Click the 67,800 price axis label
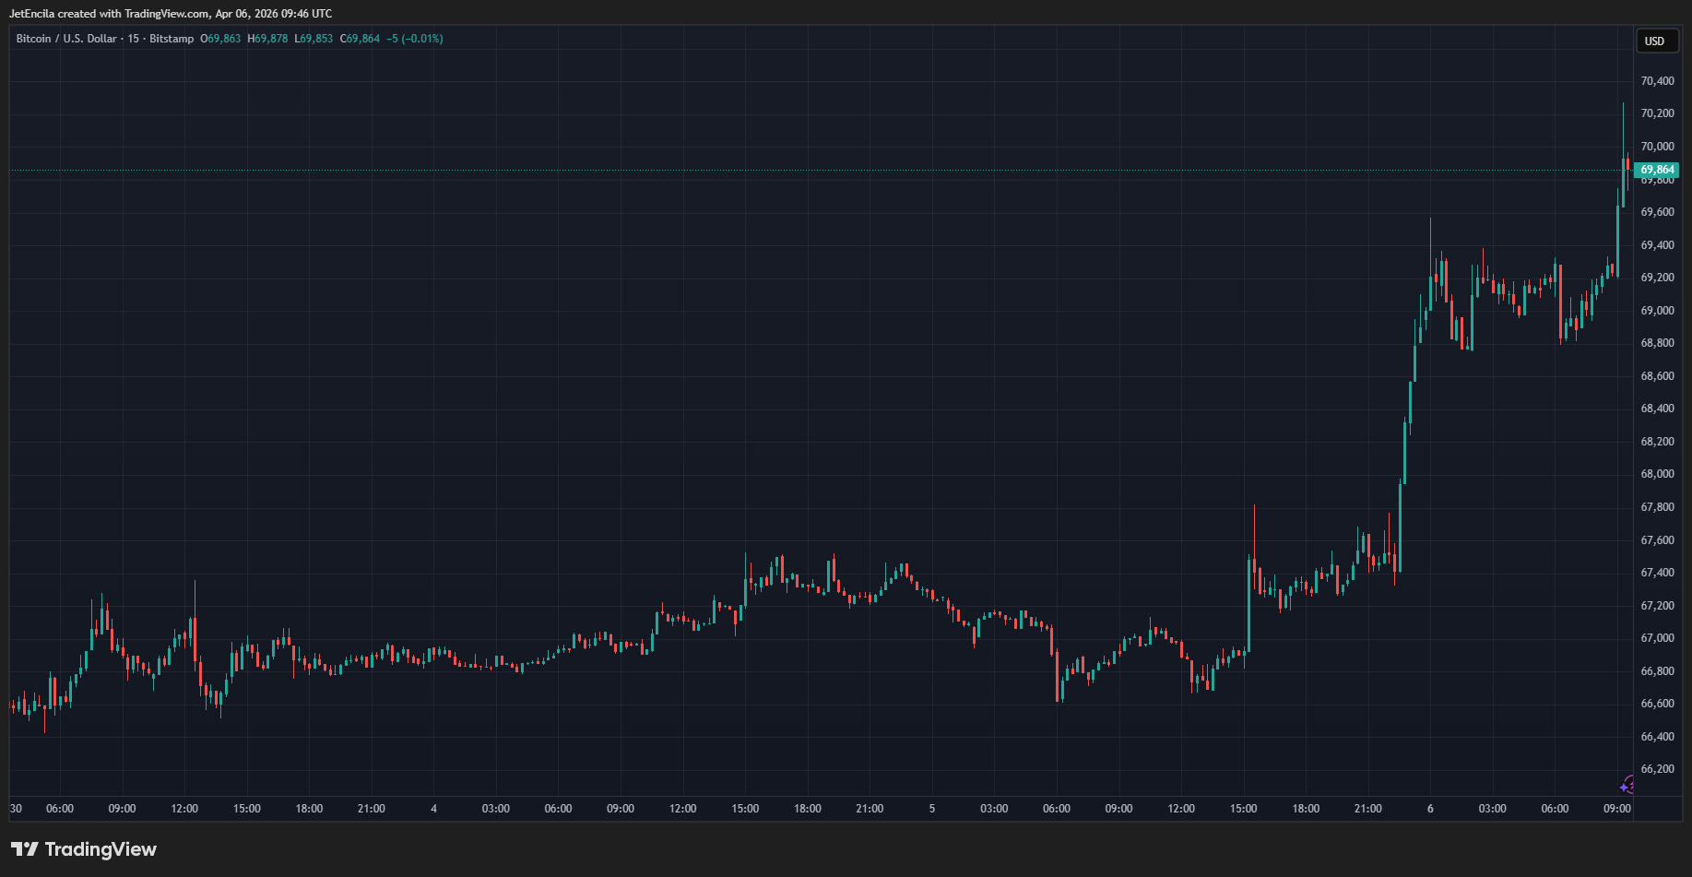1692x877 pixels. click(x=1657, y=507)
